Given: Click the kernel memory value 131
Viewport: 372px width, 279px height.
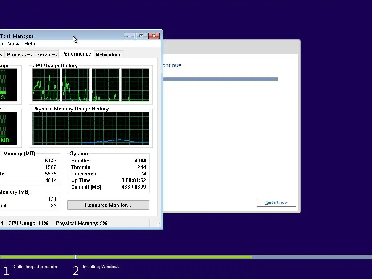Looking at the screenshot, I should pyautogui.click(x=52, y=199).
